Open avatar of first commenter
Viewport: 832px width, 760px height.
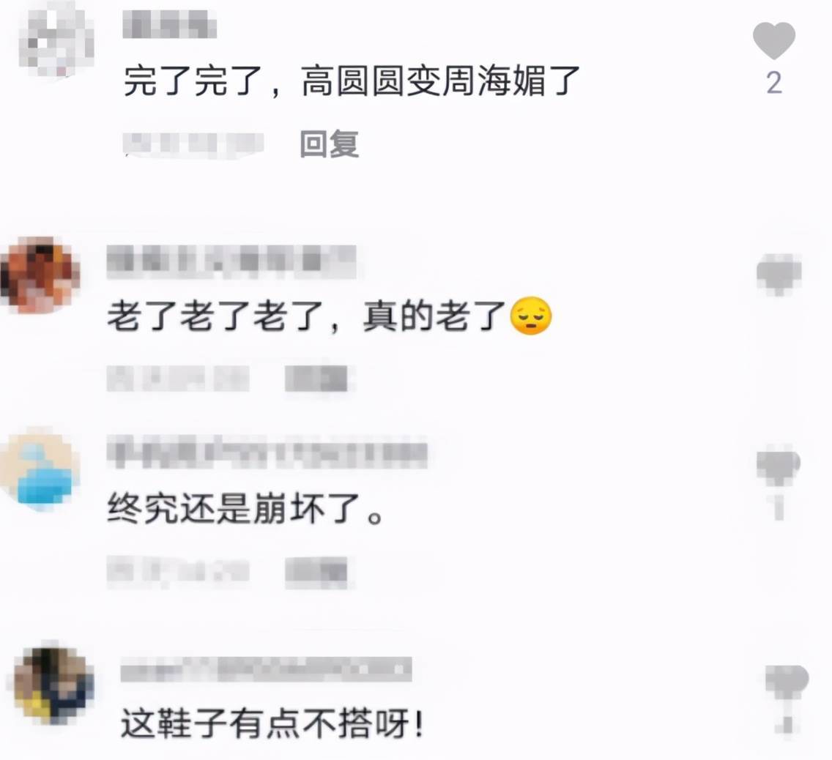click(56, 39)
